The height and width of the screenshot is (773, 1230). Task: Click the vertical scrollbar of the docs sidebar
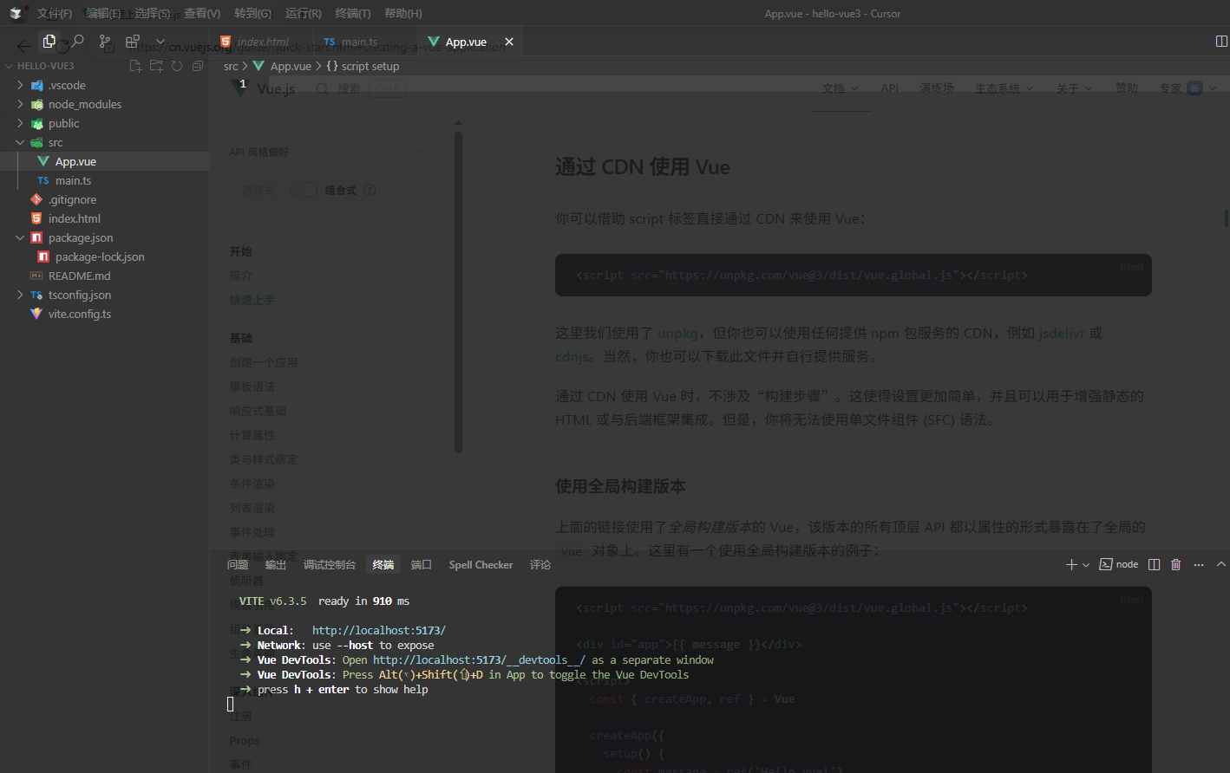point(458,291)
